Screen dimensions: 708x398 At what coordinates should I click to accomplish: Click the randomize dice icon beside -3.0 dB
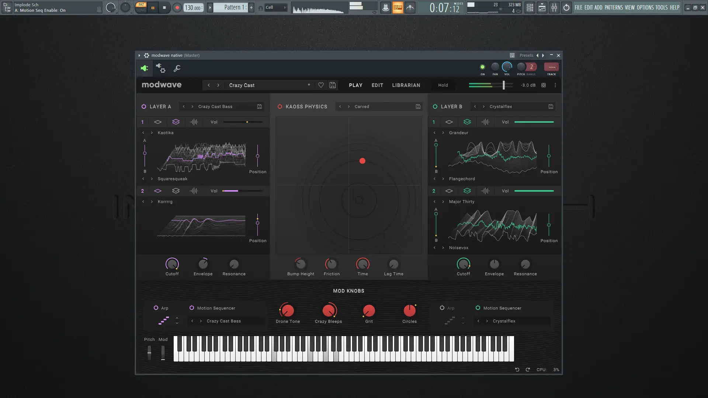[544, 85]
